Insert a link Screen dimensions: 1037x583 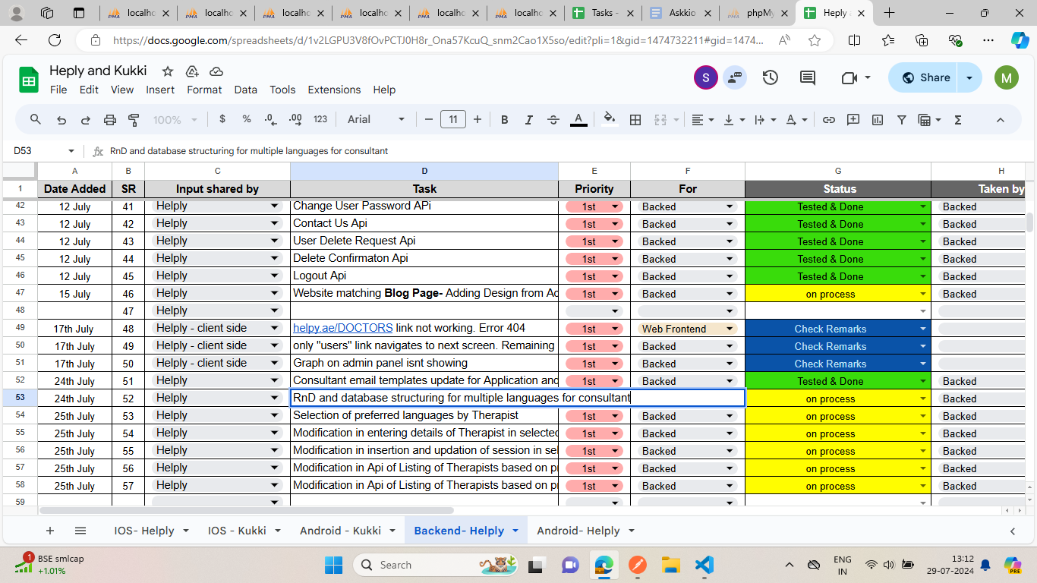(x=829, y=119)
